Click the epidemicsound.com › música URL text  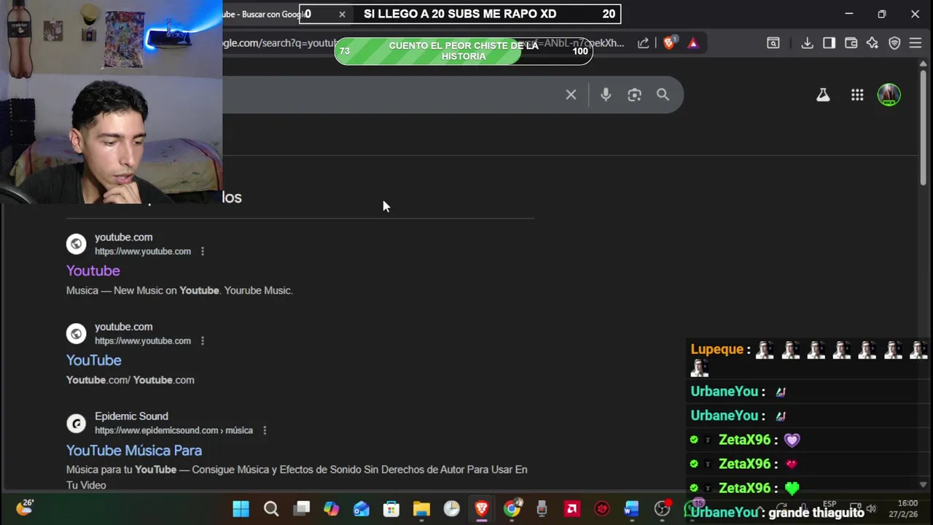pyautogui.click(x=173, y=430)
